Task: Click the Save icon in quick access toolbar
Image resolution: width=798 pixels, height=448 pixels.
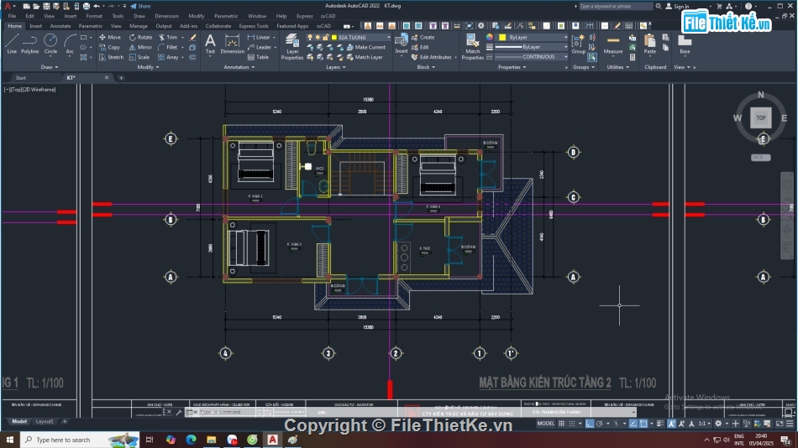Action: click(x=46, y=6)
